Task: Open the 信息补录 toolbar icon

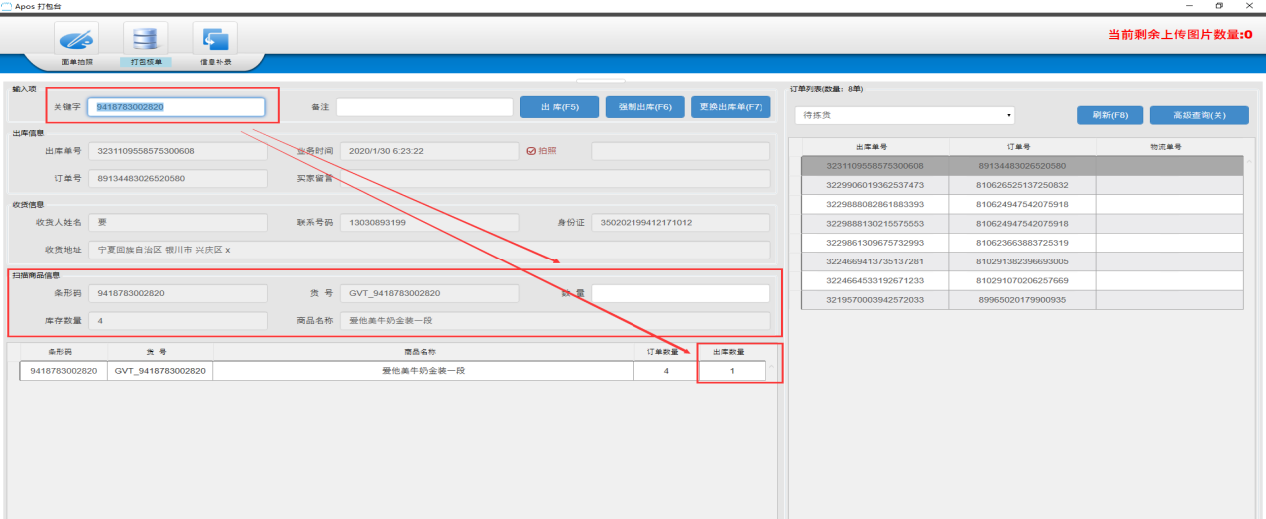Action: [215, 39]
